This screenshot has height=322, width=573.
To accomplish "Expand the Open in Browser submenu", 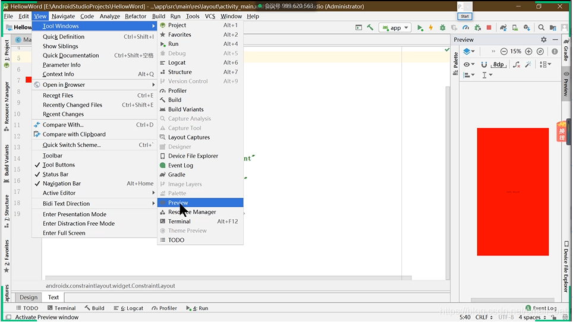I will point(95,85).
